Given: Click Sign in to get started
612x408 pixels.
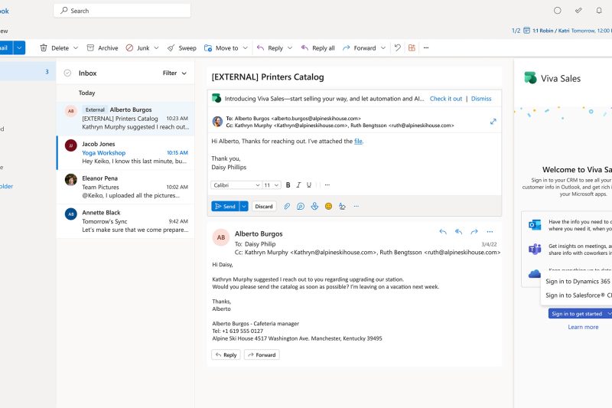Looking at the screenshot, I should click(577, 314).
